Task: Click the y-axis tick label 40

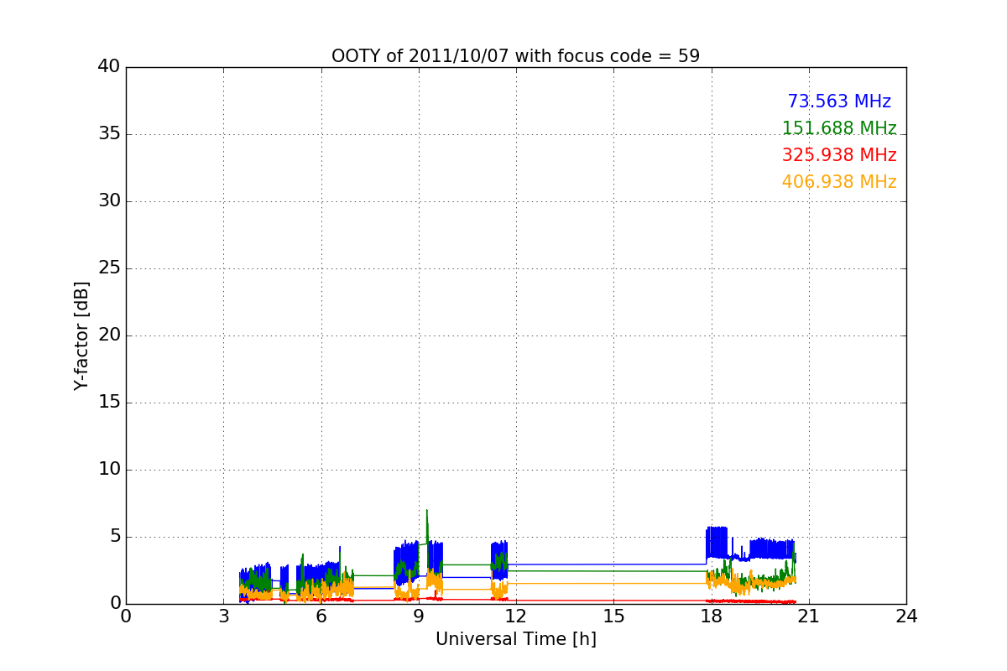Action: tap(109, 67)
